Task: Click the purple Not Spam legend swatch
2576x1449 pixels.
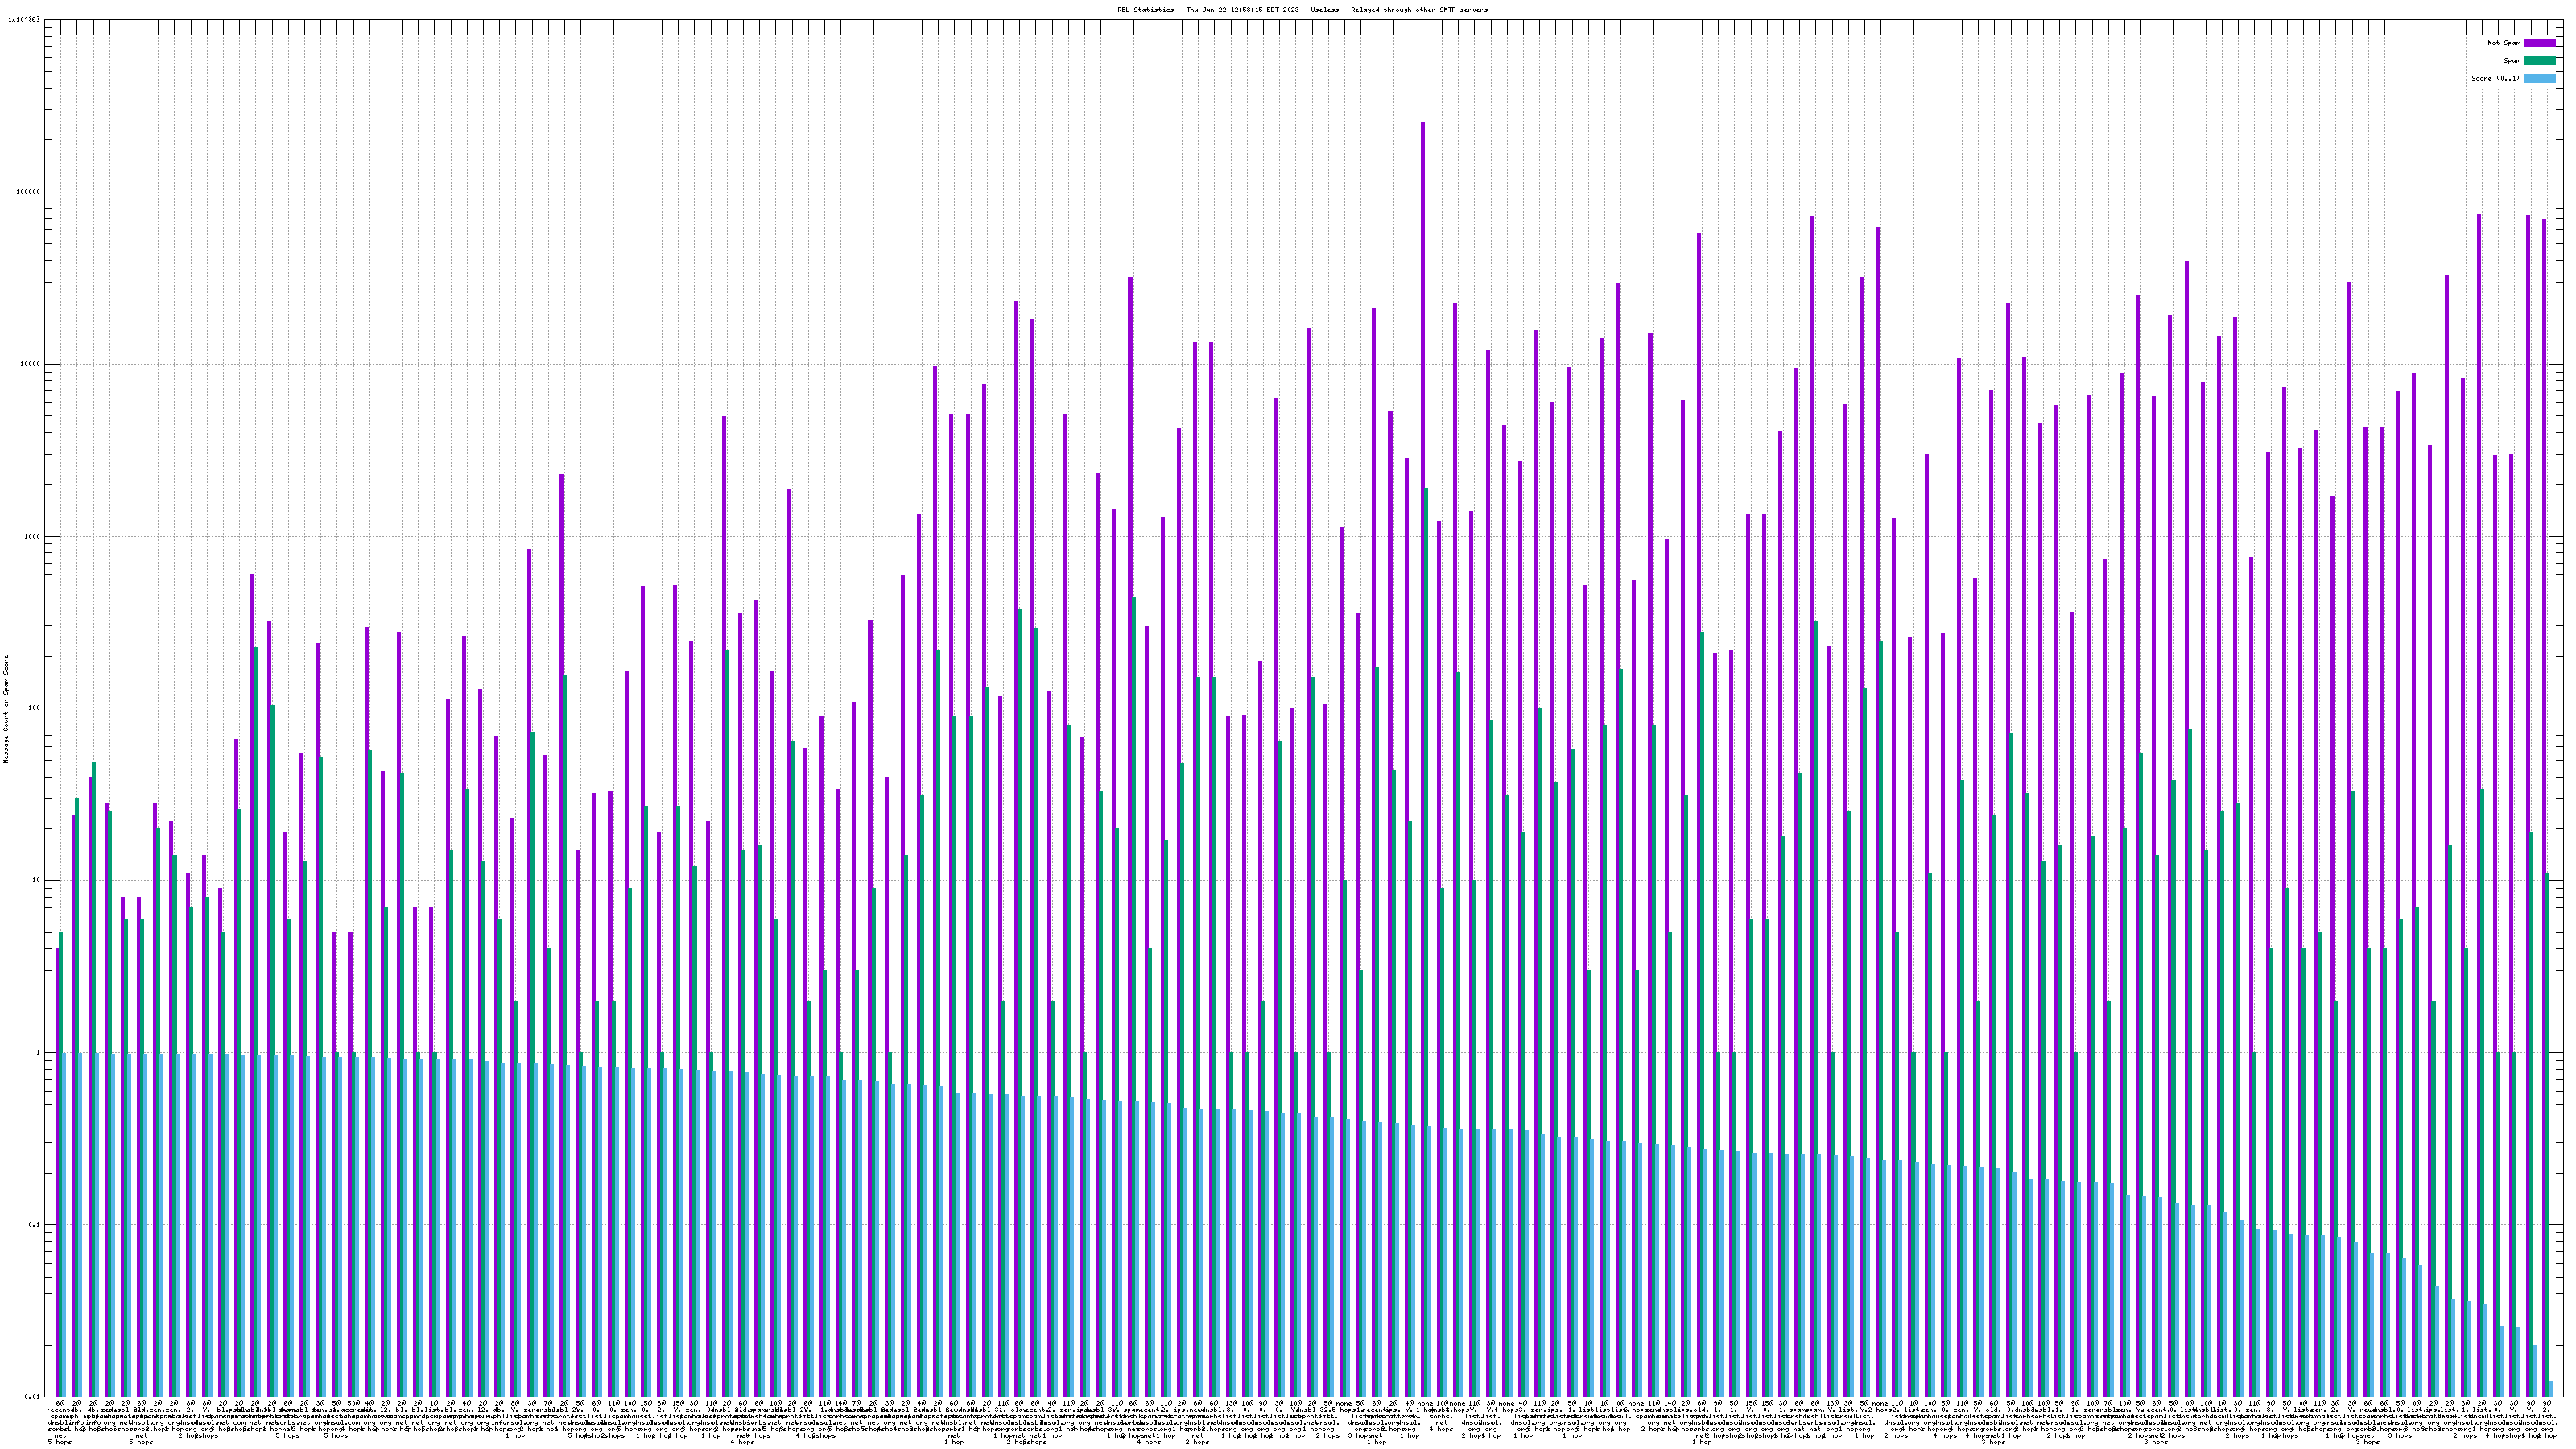Action: (2540, 43)
